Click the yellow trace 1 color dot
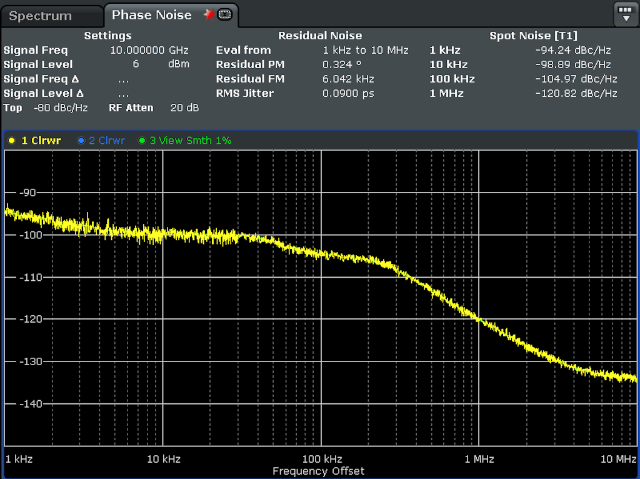 point(11,141)
